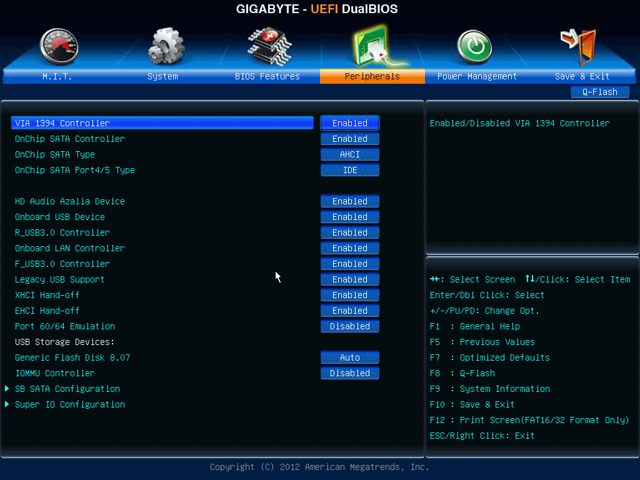640x480 pixels.
Task: Click the M.I.T. speedometer icon
Action: click(58, 47)
